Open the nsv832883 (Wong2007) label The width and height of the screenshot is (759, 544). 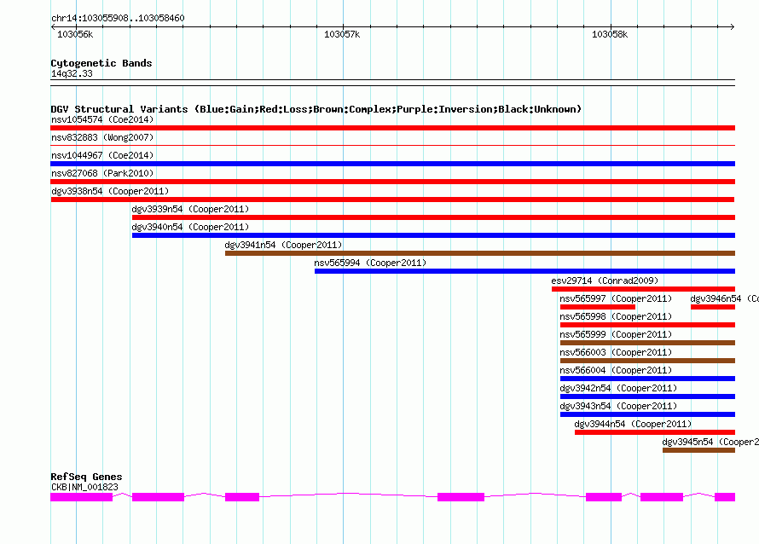102,137
